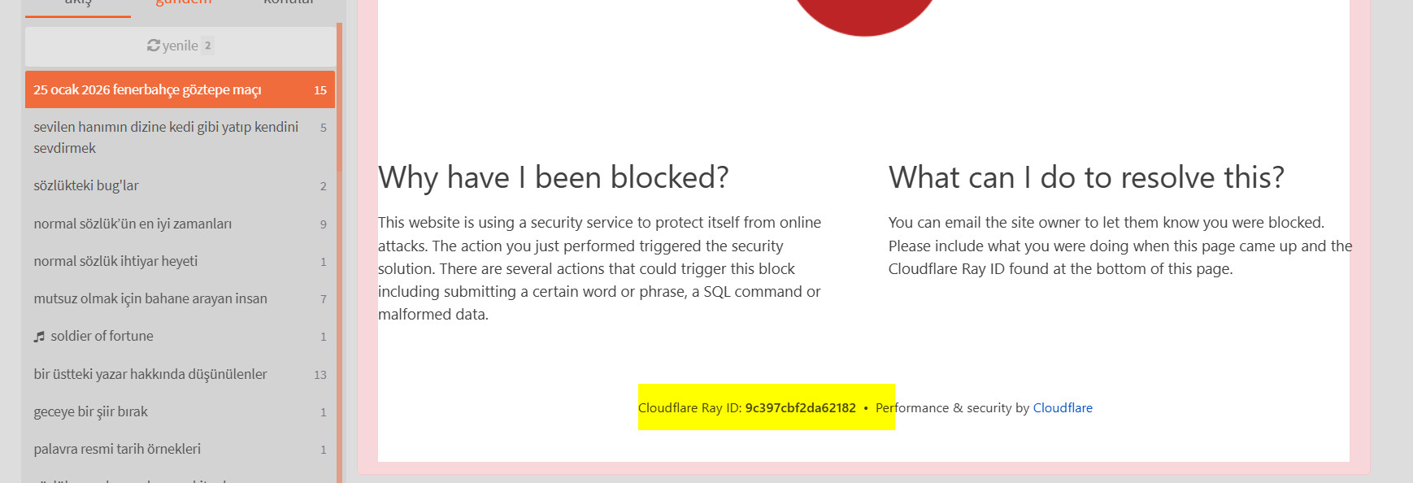Viewport: 1413px width, 483px height.
Task: Open the highlighted fenerbahçe göztepe maçı topic
Action: (147, 90)
